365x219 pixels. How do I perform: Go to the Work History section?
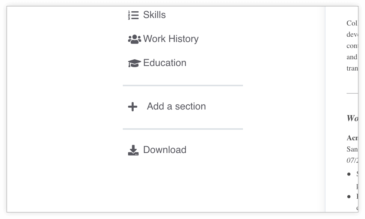pos(171,39)
